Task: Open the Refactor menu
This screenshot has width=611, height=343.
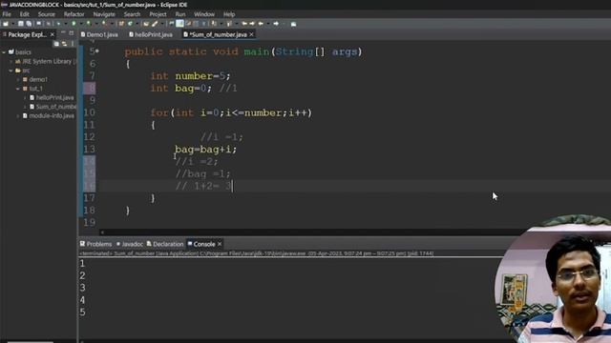Action: point(74,14)
